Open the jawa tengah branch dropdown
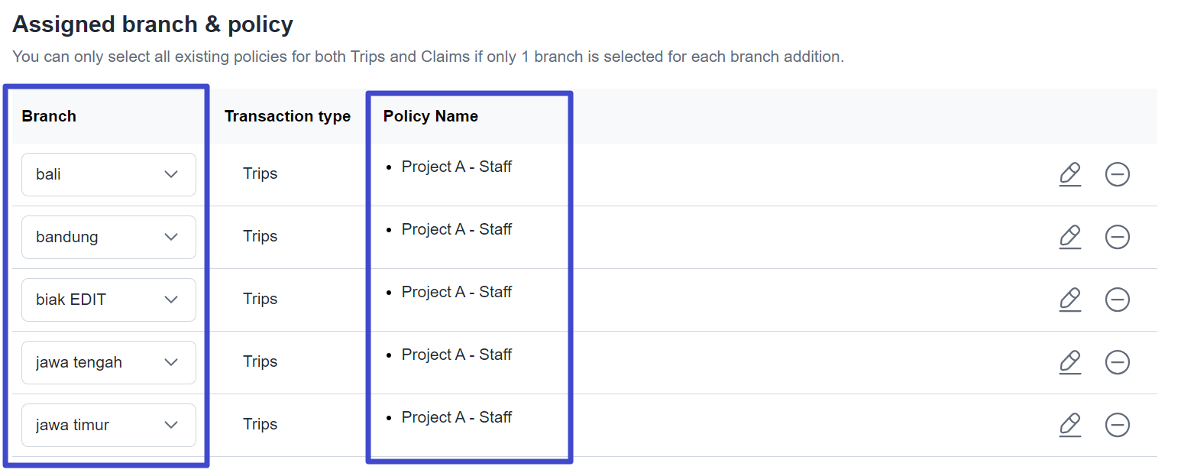Image resolution: width=1181 pixels, height=473 pixels. (108, 362)
